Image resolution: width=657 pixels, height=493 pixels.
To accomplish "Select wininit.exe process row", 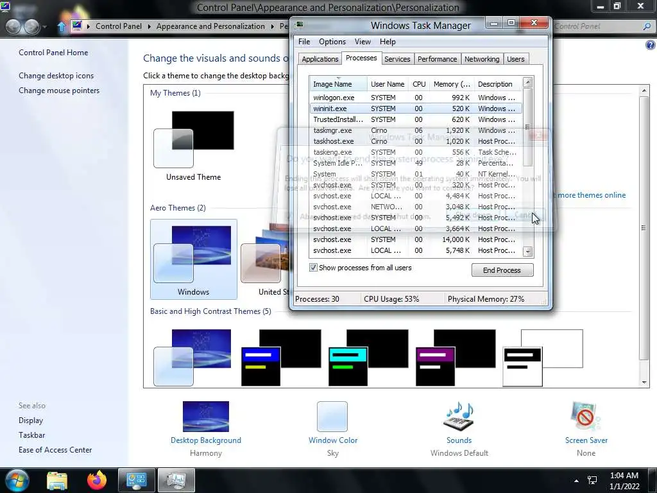I will point(416,108).
